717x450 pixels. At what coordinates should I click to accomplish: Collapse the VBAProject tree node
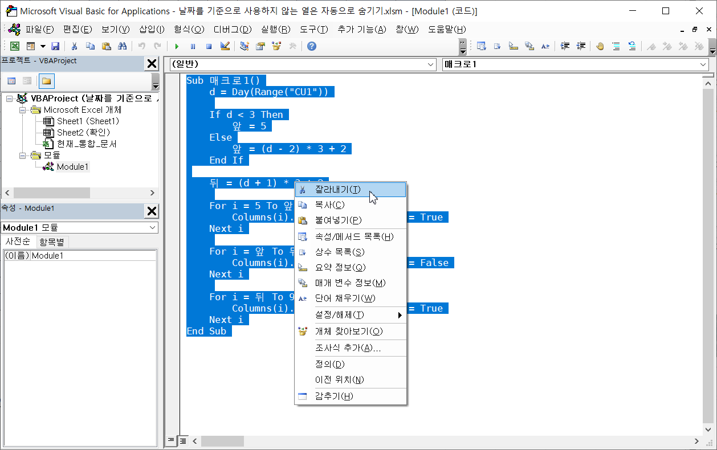click(x=9, y=99)
